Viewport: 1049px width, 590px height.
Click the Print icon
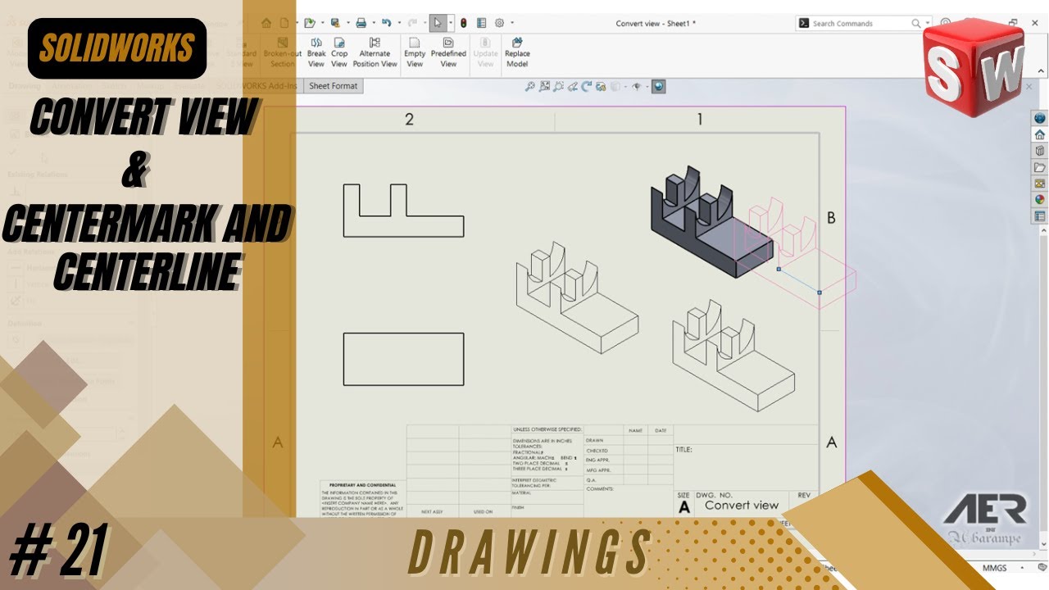point(361,23)
